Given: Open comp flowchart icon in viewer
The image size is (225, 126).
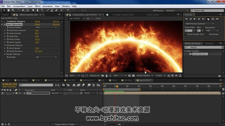Looking at the screenshot, I should point(180,75).
